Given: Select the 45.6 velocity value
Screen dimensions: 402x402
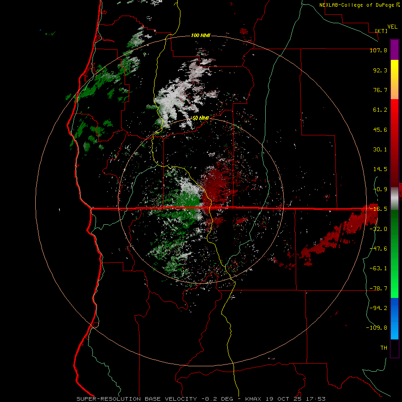Looking at the screenshot, I should 380,130.
